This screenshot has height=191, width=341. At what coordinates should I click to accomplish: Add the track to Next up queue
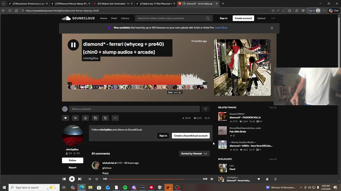click(105, 118)
